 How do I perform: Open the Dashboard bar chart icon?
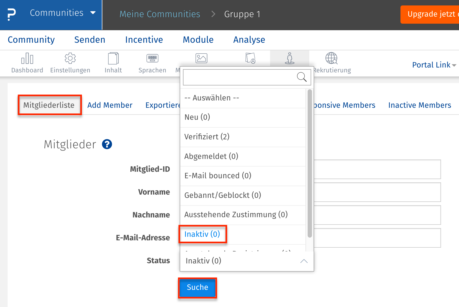pos(27,59)
